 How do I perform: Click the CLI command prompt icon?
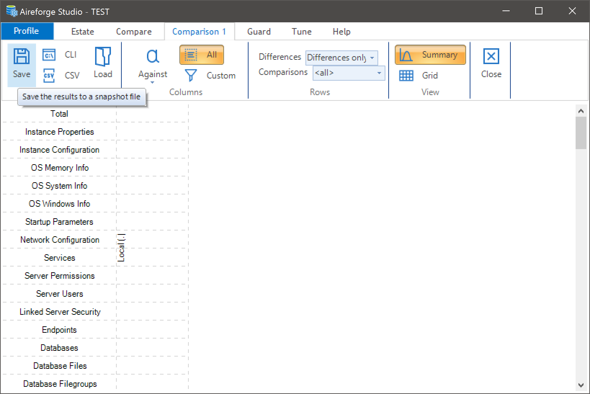pyautogui.click(x=49, y=55)
